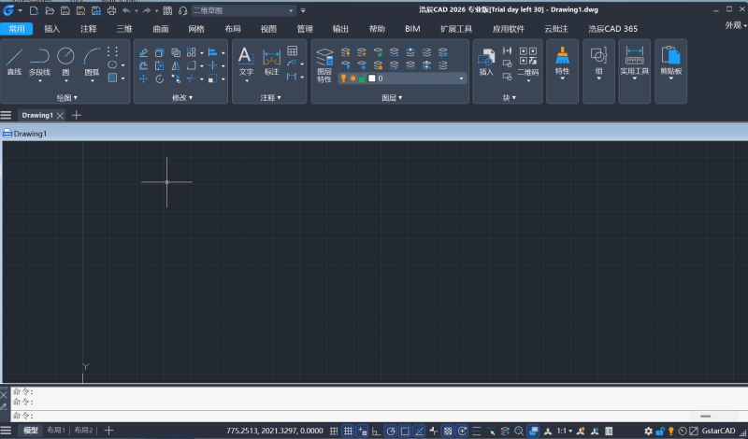This screenshot has width=748, height=439.
Task: Open Clipboard (剪贴板) panel
Action: (670, 62)
